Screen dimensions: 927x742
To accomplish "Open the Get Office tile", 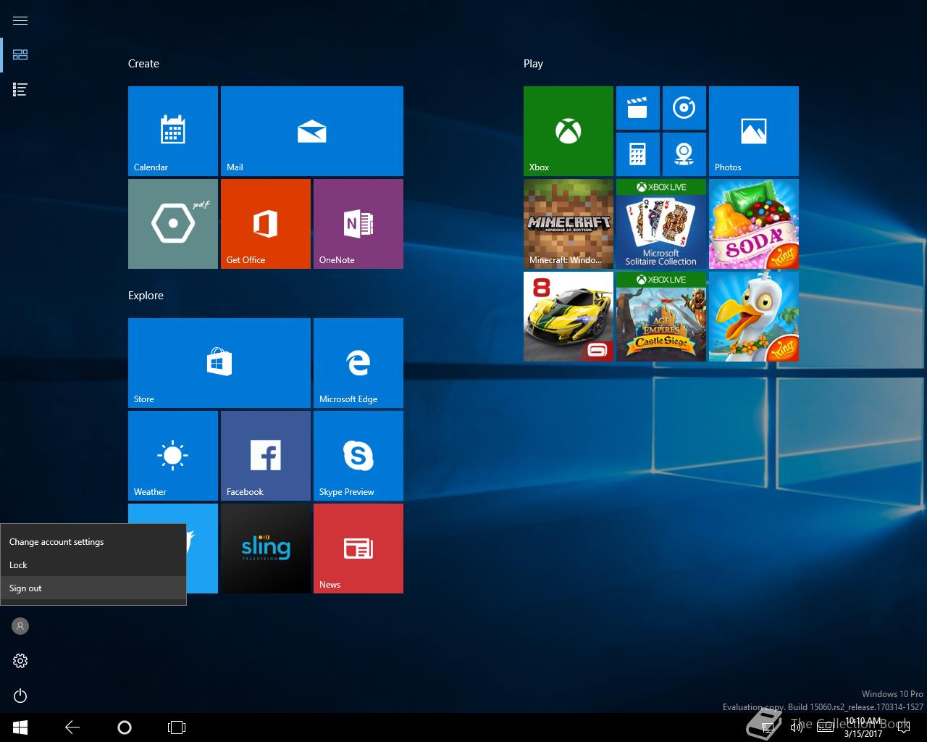I will 266,224.
